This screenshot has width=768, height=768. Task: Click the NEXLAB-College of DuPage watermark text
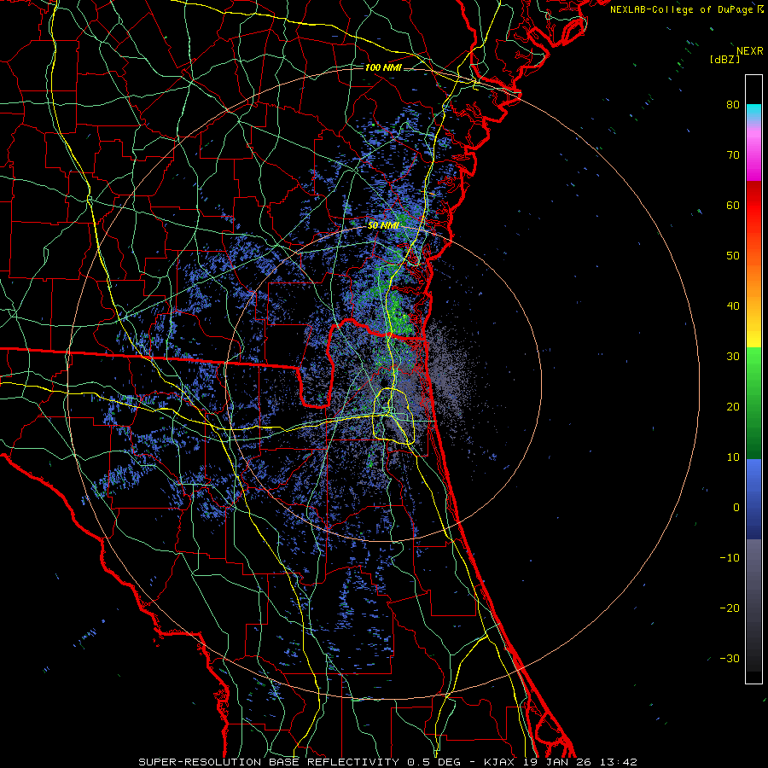[x=681, y=9]
